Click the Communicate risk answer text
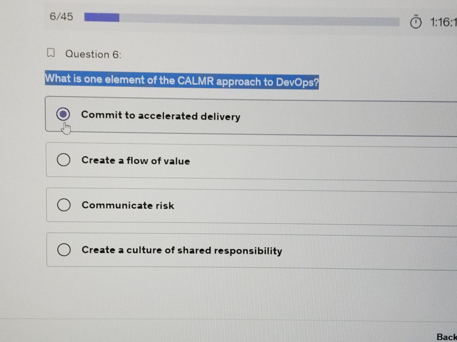This screenshot has width=457, height=342. [x=127, y=205]
